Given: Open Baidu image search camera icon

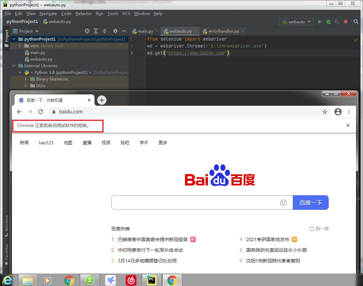Looking at the screenshot, I should 283,203.
